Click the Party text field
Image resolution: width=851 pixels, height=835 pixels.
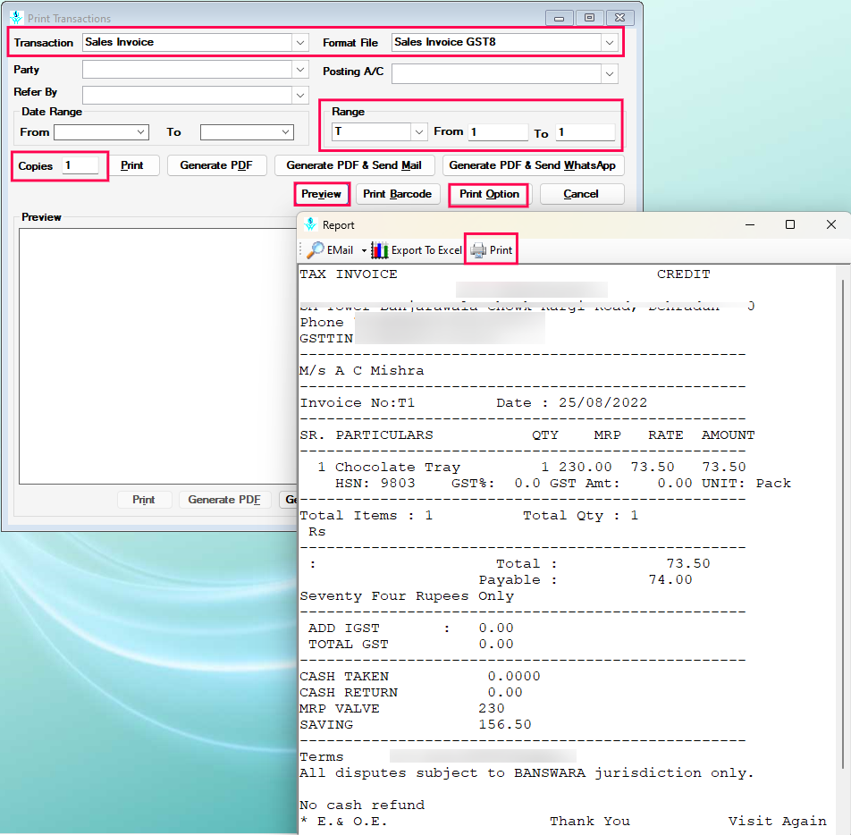pos(187,70)
